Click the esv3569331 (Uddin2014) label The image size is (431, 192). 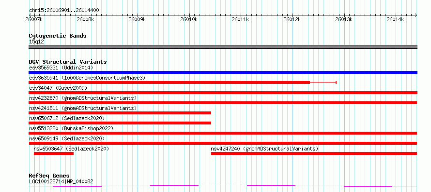click(x=61, y=68)
